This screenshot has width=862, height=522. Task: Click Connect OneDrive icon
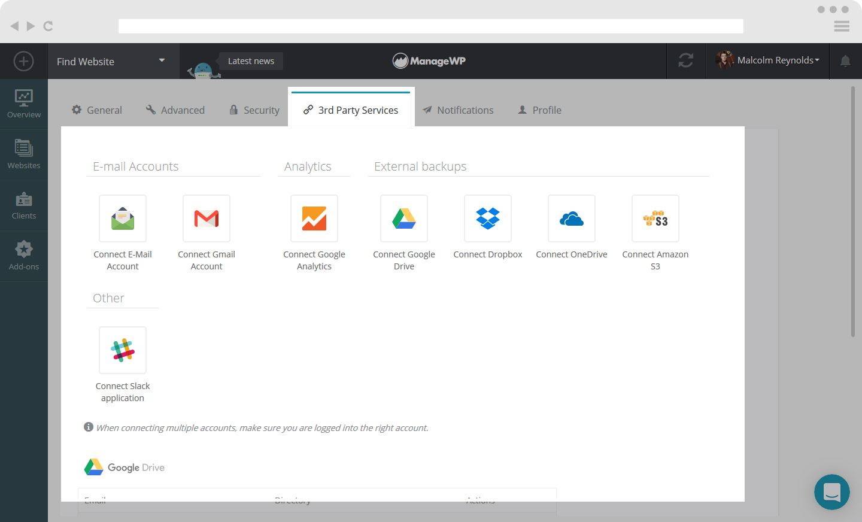572,218
